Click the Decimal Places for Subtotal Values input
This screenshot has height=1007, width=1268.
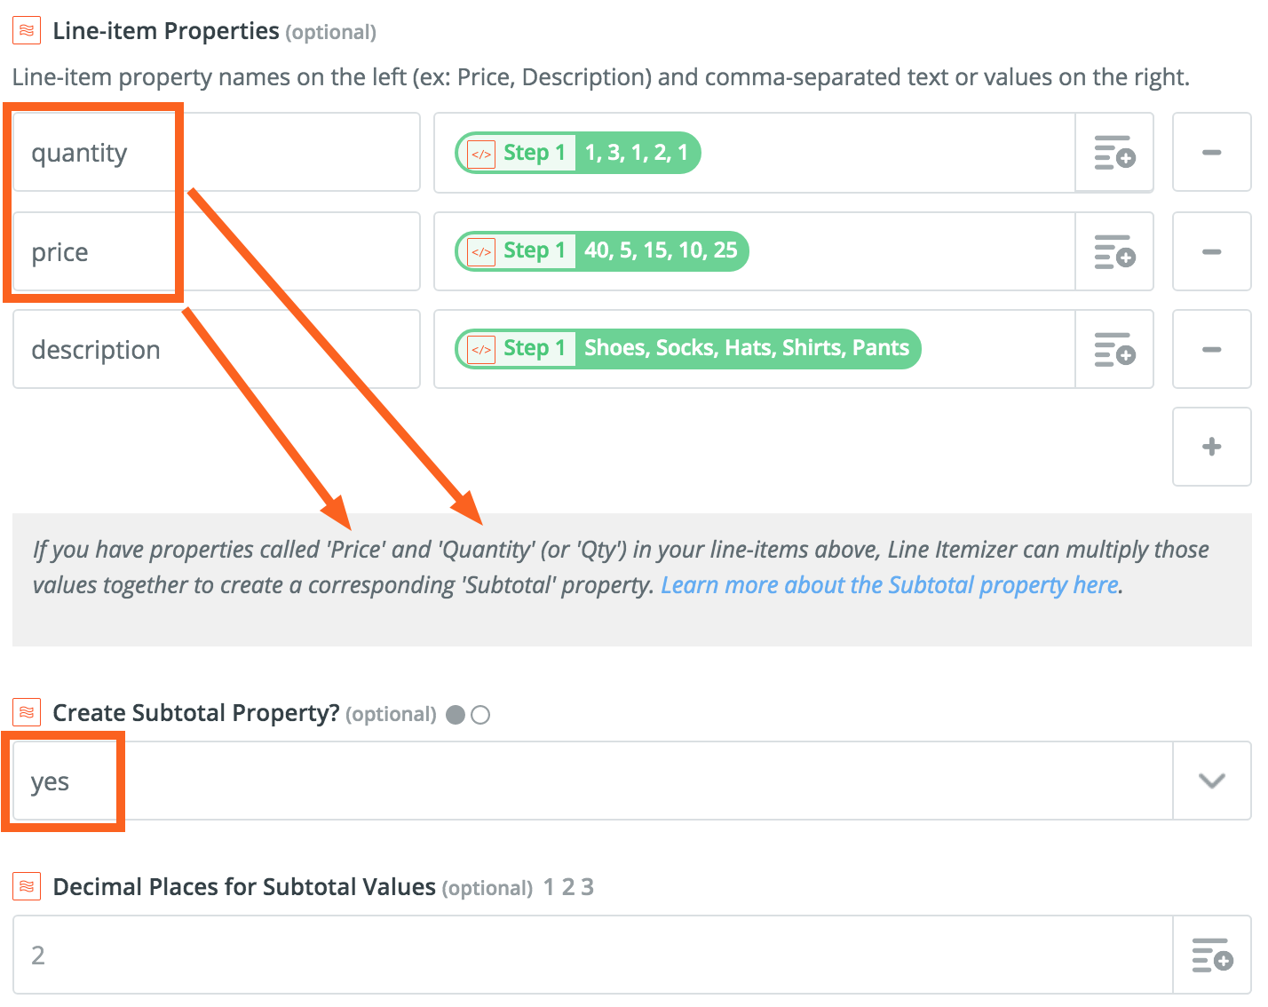pyautogui.click(x=586, y=955)
